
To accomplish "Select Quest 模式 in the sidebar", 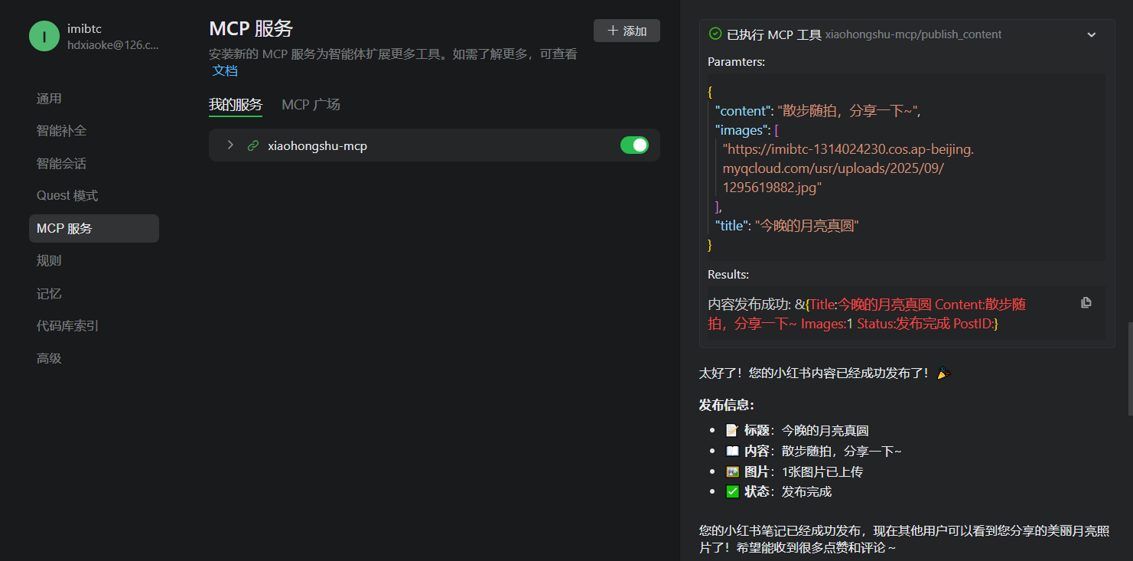I will pyautogui.click(x=67, y=196).
